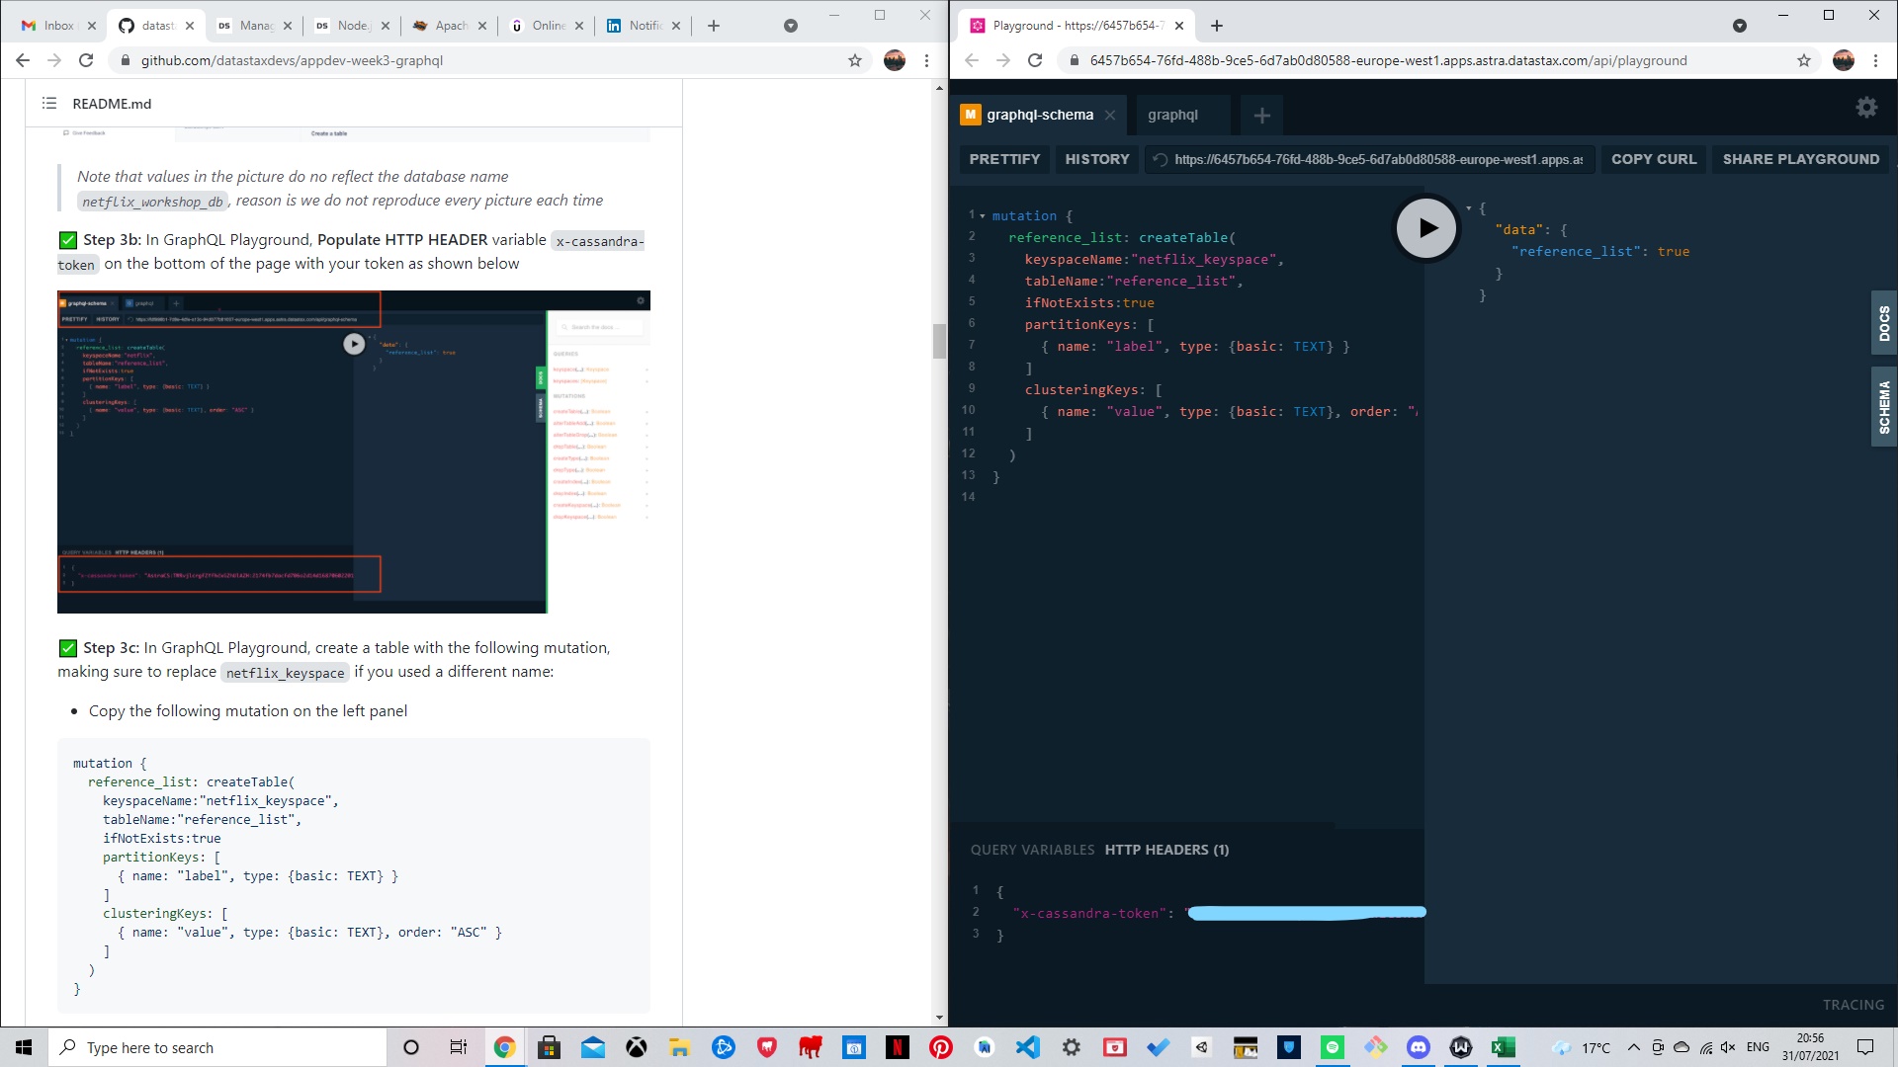This screenshot has width=1898, height=1067.
Task: Click SHARE PLAYGROUND
Action: [x=1801, y=159]
